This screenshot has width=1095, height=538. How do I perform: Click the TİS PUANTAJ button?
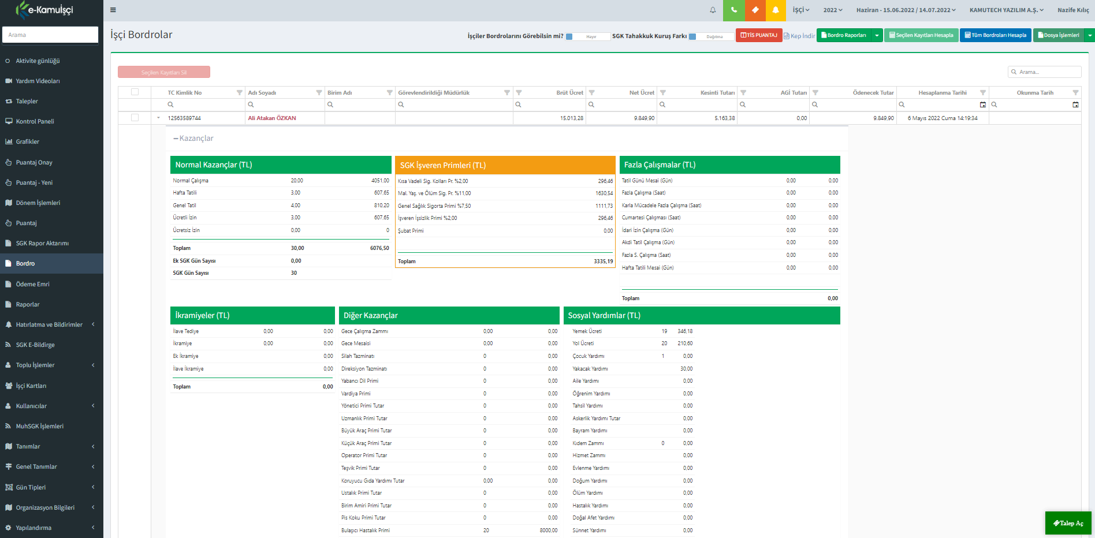(x=759, y=35)
